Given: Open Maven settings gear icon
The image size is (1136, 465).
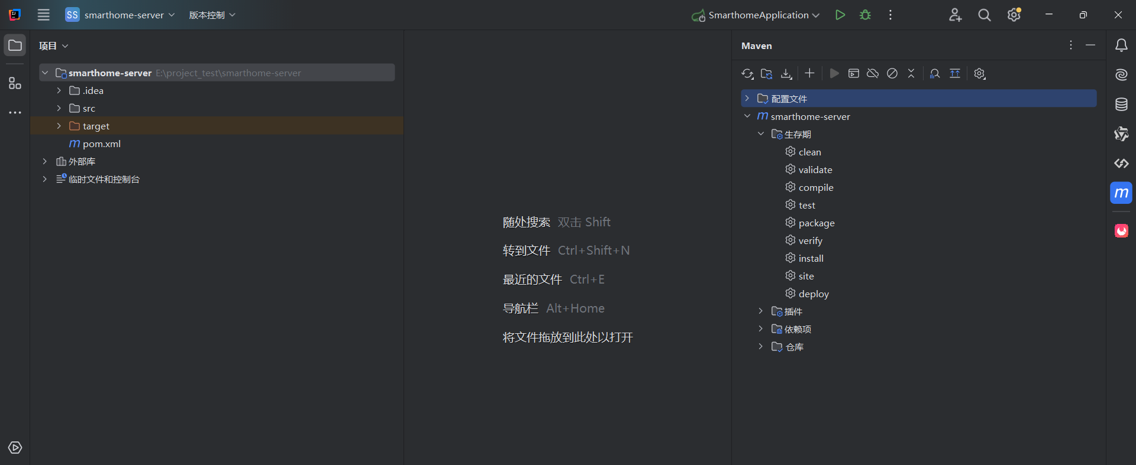Looking at the screenshot, I should (980, 73).
